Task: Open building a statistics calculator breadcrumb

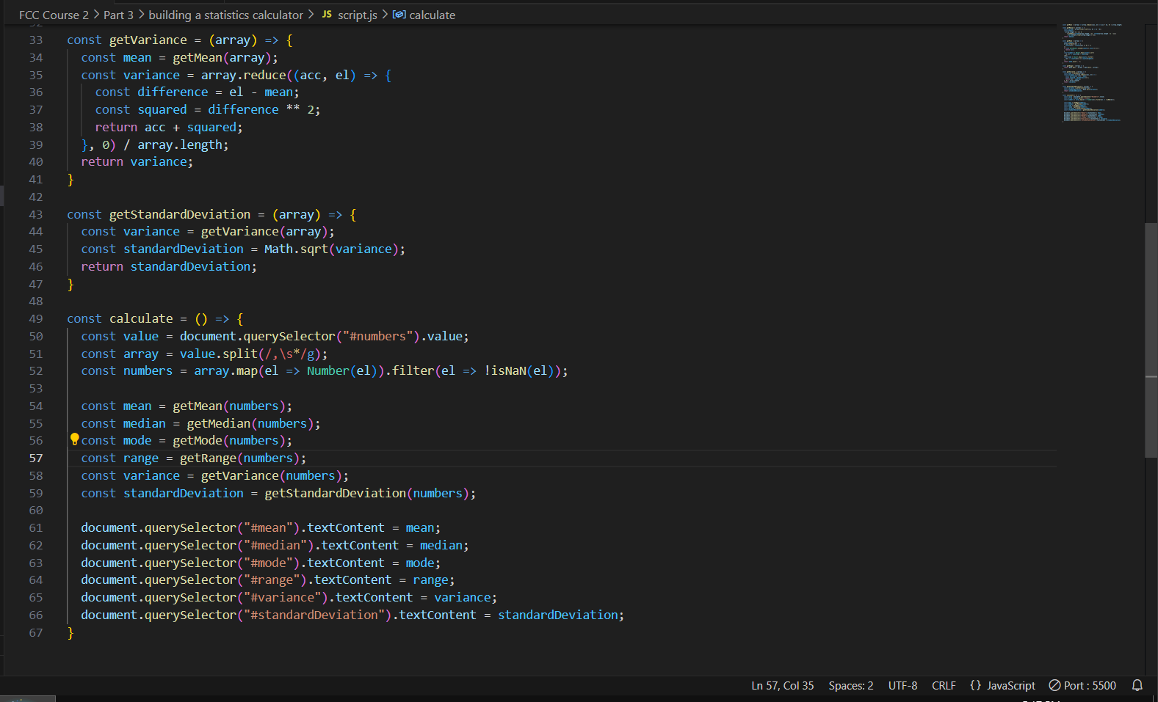Action: 225,15
